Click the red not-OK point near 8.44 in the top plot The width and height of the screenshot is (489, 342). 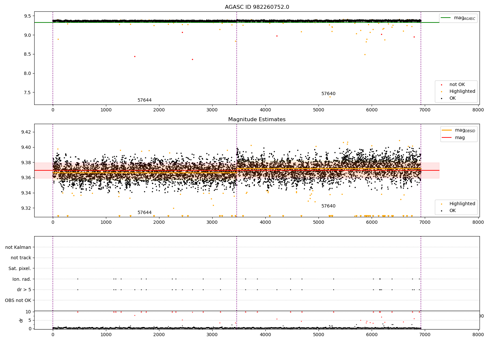[135, 56]
